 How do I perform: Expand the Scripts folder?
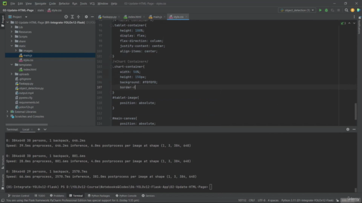(11, 36)
